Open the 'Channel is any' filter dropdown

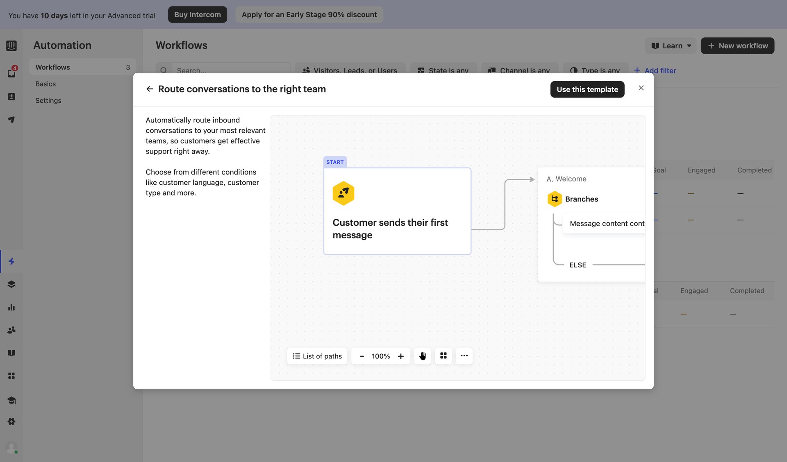(x=519, y=70)
